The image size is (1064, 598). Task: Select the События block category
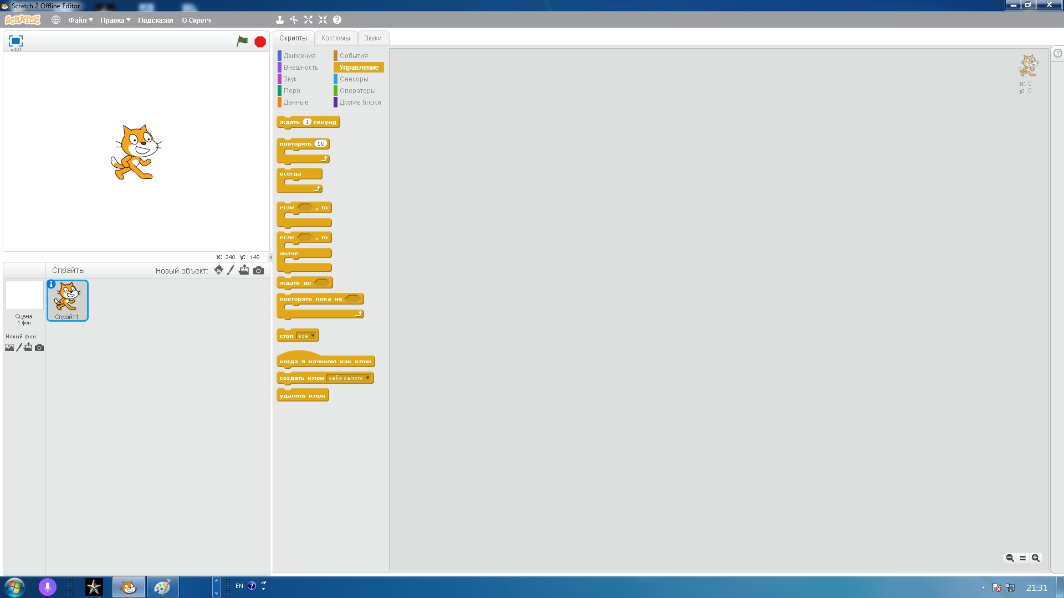pos(354,56)
